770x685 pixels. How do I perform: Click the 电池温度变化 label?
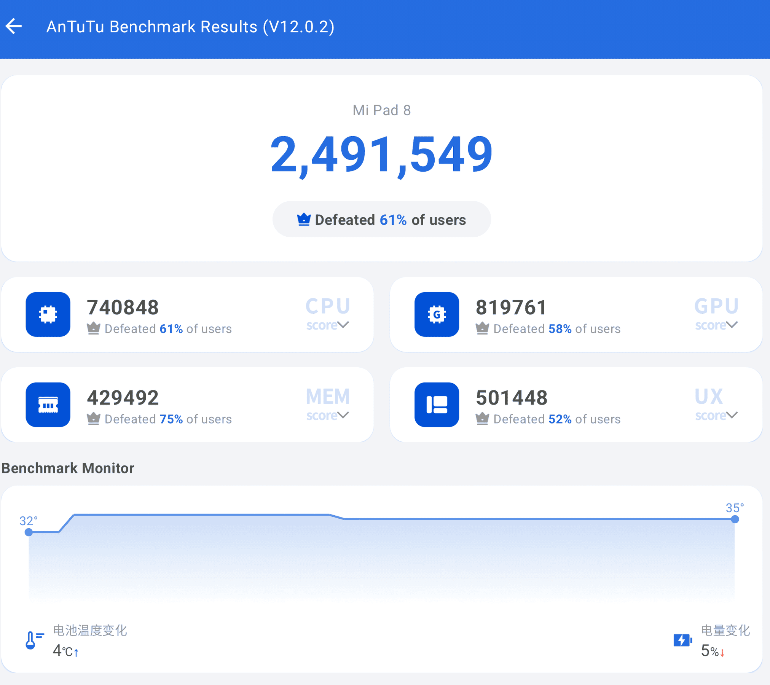click(90, 630)
